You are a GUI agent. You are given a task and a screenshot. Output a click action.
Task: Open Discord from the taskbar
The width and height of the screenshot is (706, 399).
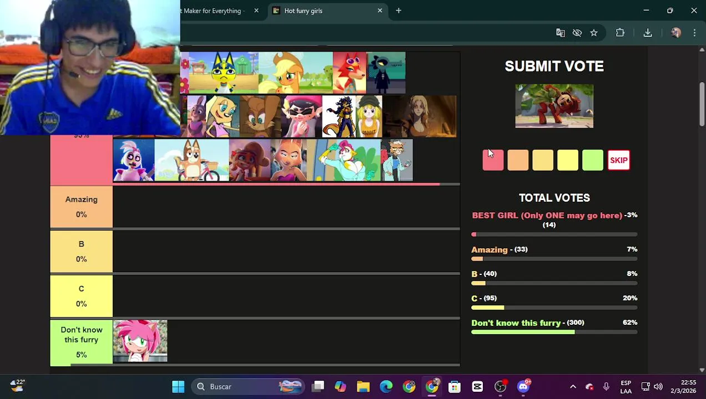point(523,386)
